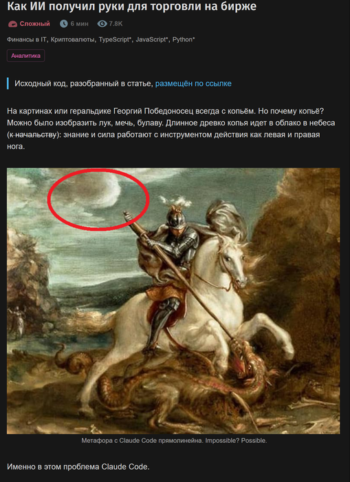
Task: Click the red difficulty level icon
Action: (x=12, y=24)
